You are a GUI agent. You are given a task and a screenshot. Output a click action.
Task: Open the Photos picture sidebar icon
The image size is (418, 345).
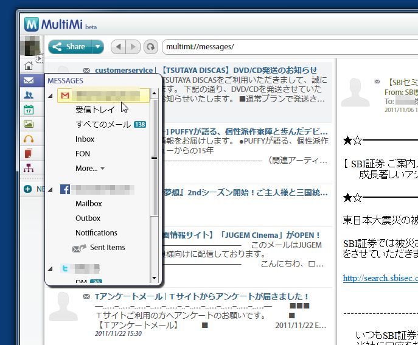[29, 124]
